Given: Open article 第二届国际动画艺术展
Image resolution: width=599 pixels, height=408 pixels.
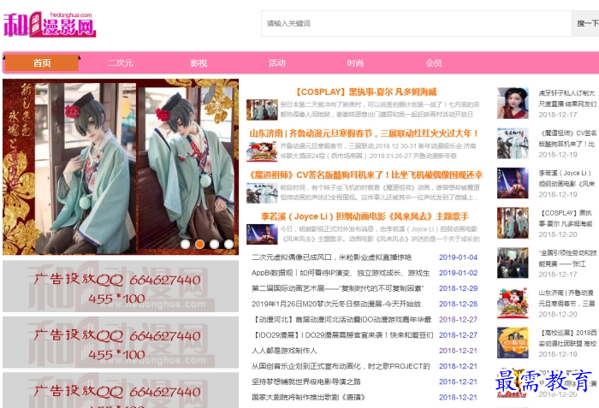Looking at the screenshot, I should 337,288.
